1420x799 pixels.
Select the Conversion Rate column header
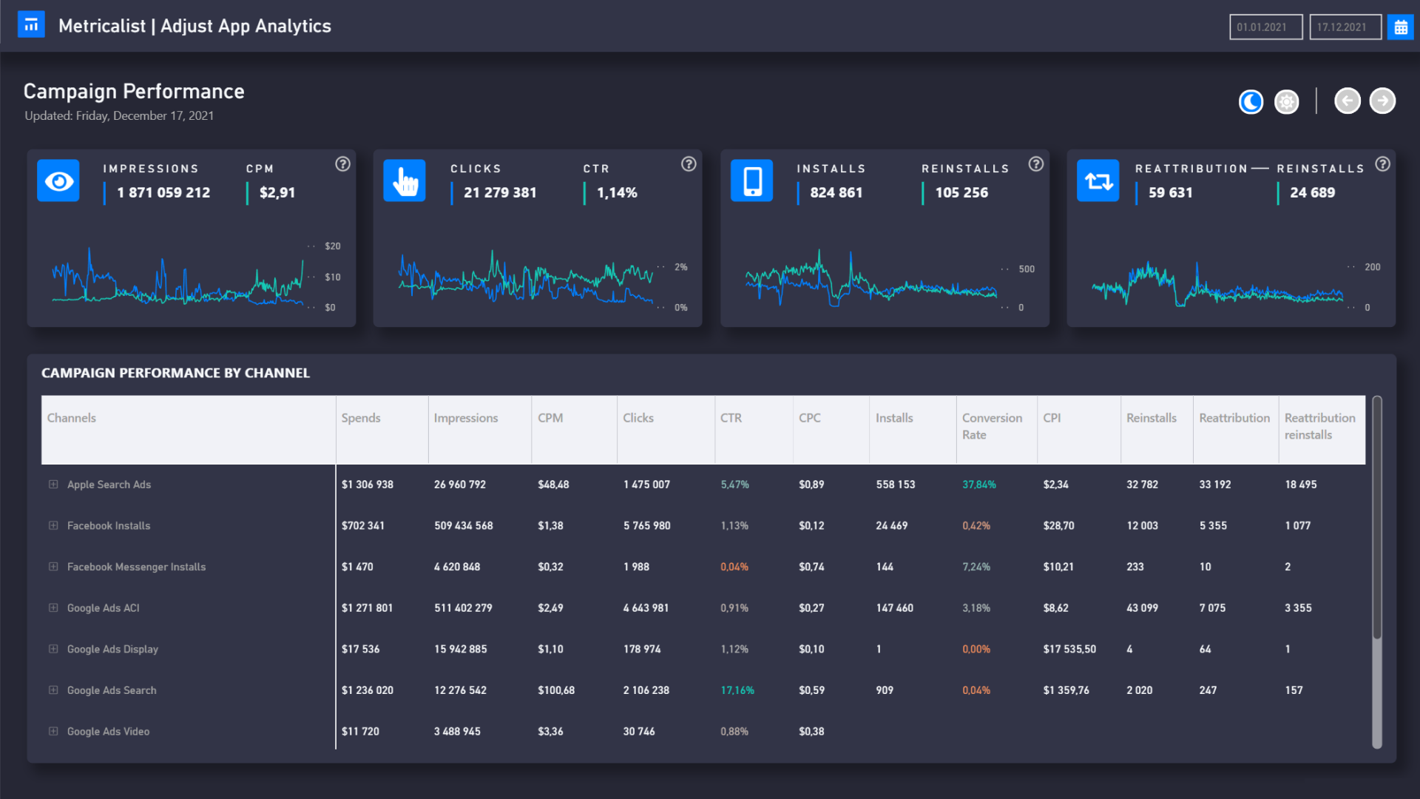point(992,426)
